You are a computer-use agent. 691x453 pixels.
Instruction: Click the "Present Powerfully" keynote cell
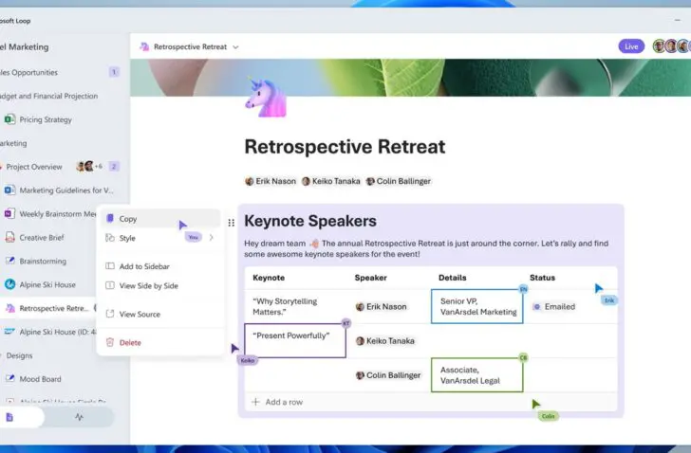(295, 340)
